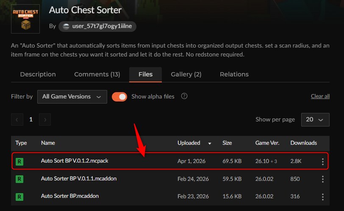The height and width of the screenshot is (211, 344).
Task: Switch to the Description tab
Action: (38, 75)
